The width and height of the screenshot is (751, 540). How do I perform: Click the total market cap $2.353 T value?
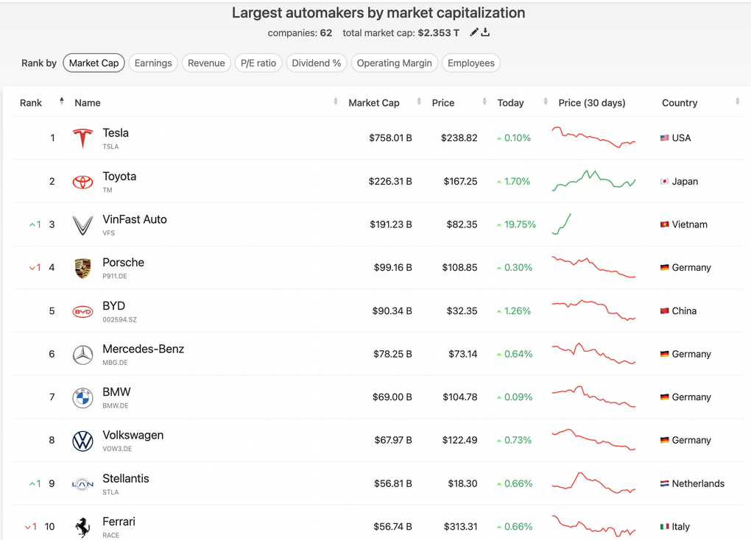click(x=438, y=33)
